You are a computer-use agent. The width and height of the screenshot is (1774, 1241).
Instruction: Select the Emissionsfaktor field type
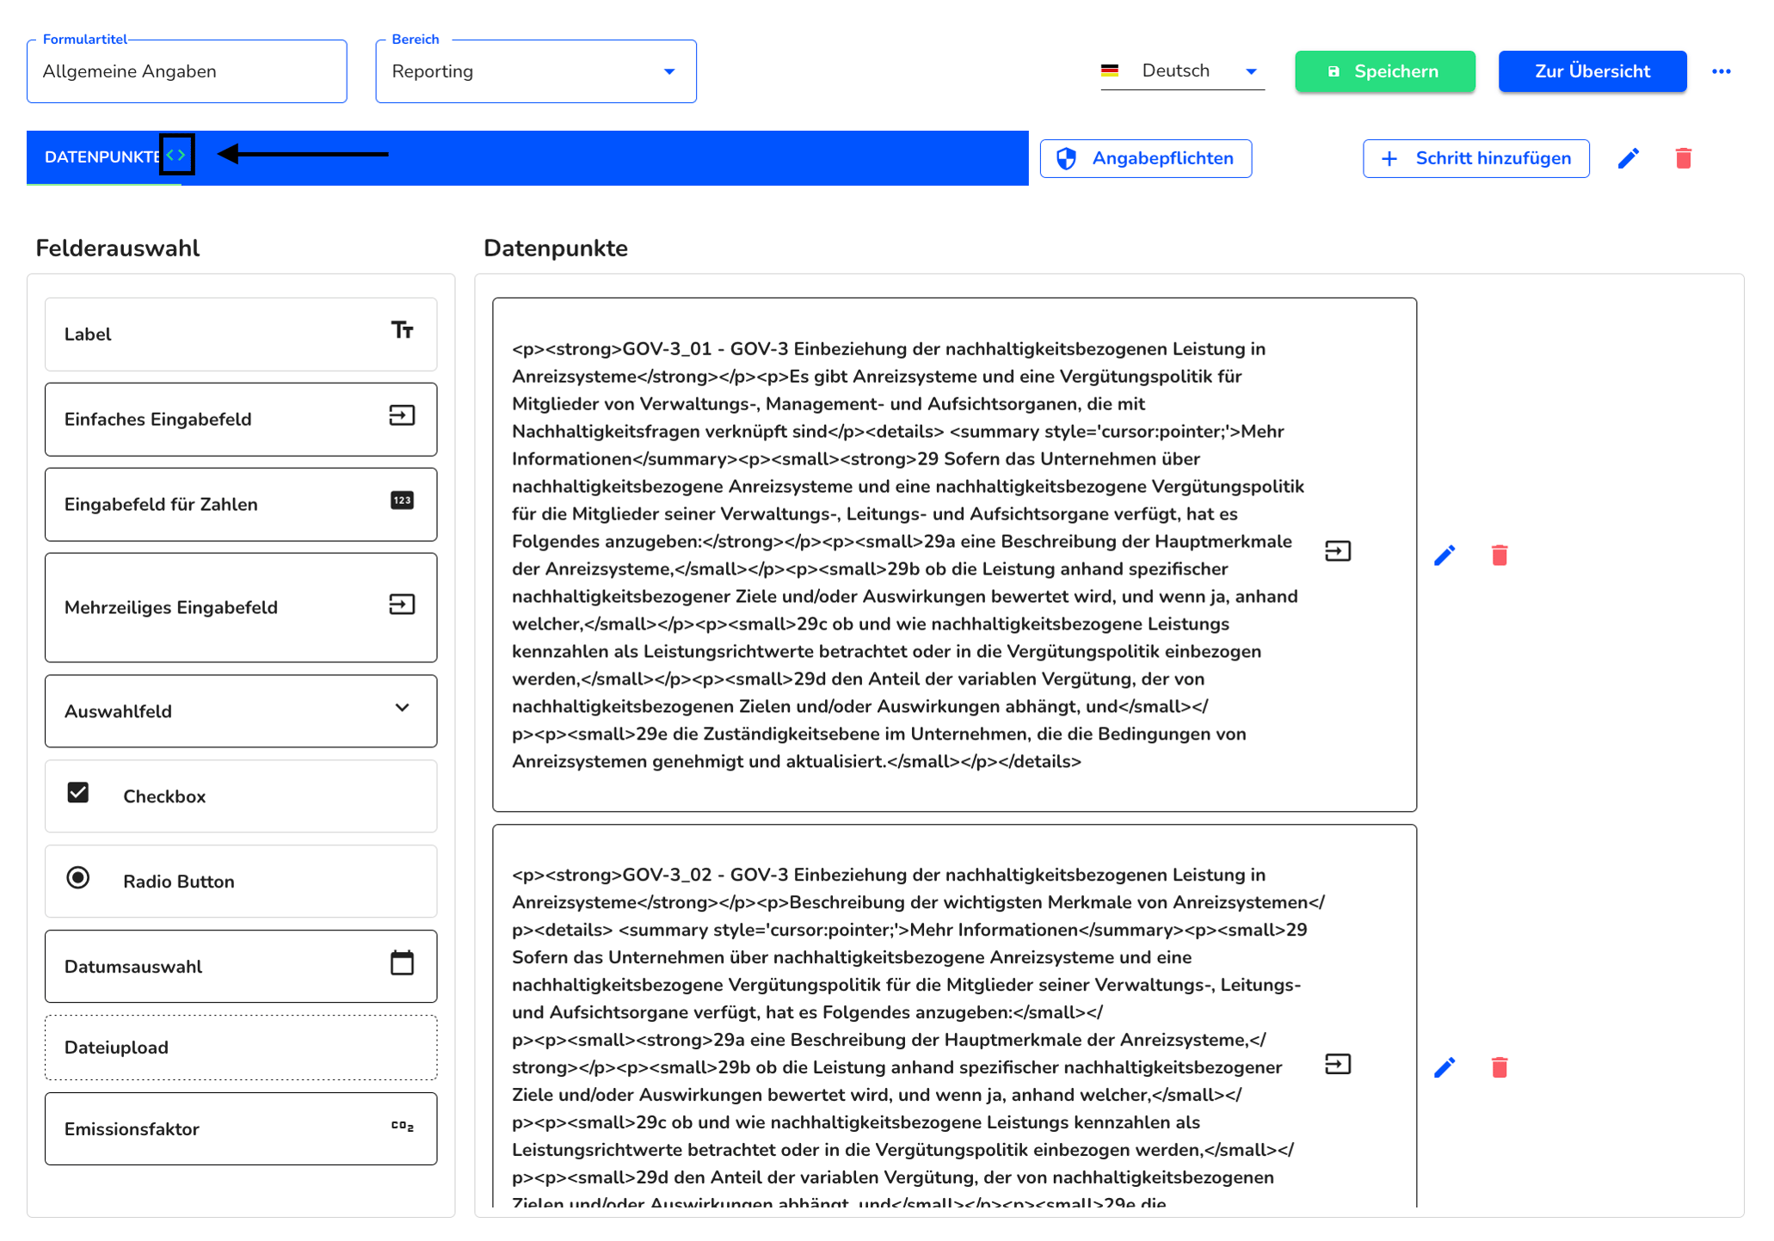(x=241, y=1129)
